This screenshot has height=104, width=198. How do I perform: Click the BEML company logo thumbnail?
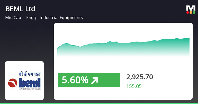(24, 81)
